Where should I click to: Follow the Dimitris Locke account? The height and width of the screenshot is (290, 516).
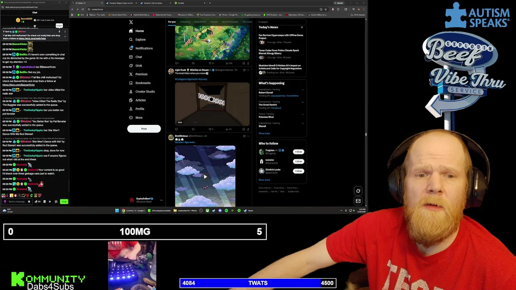pos(298,171)
